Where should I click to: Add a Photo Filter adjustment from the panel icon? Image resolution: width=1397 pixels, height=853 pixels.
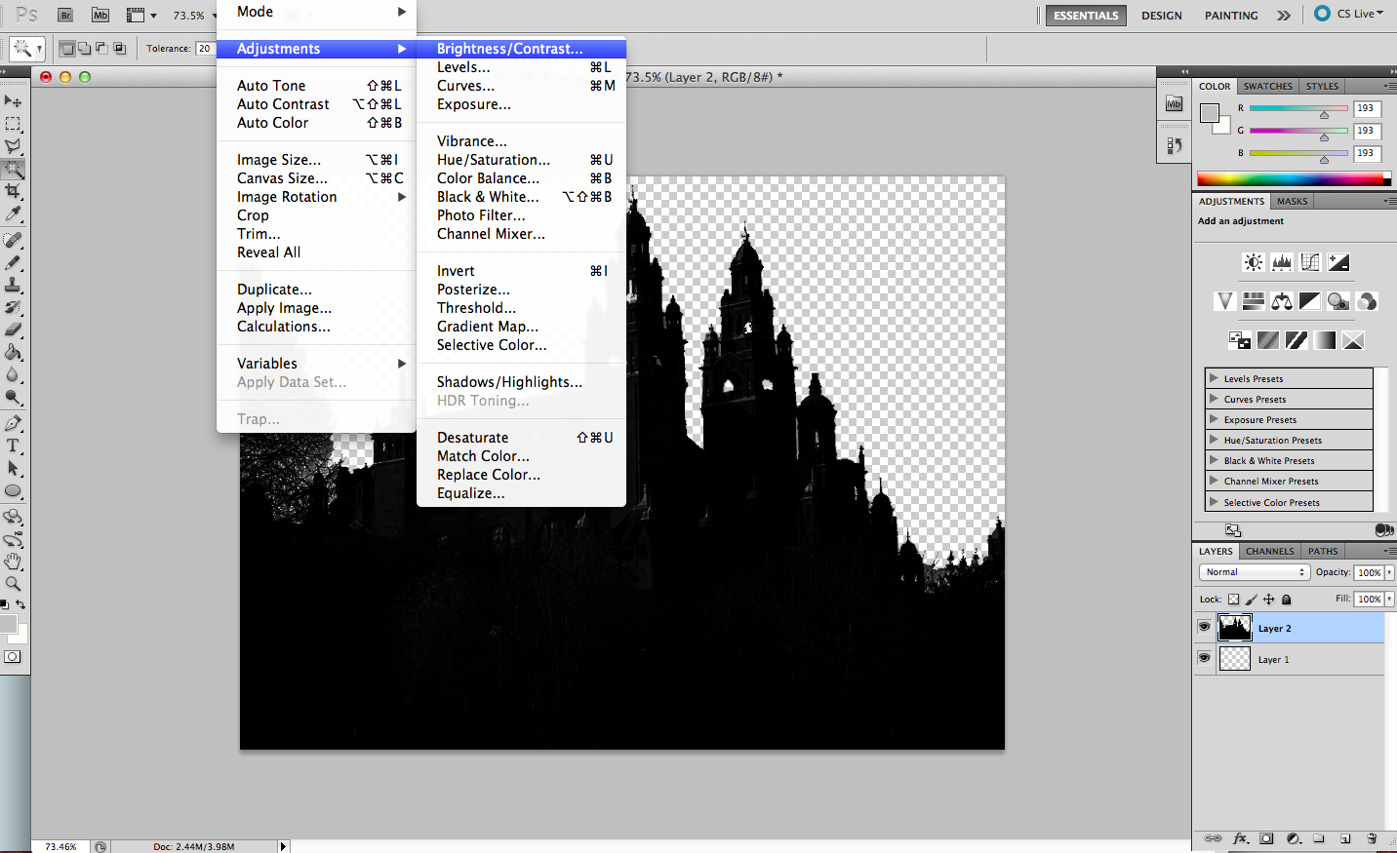(x=1338, y=301)
